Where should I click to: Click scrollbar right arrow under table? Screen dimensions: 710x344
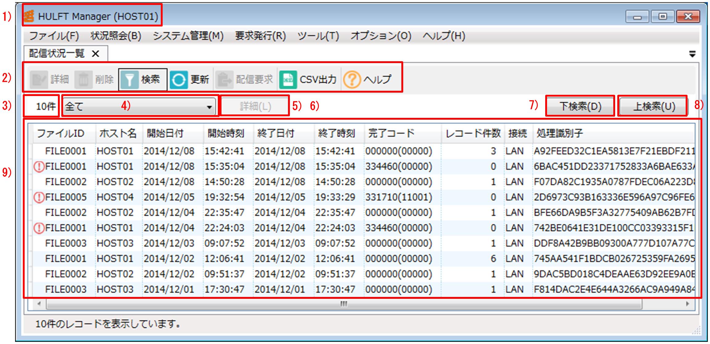[688, 304]
